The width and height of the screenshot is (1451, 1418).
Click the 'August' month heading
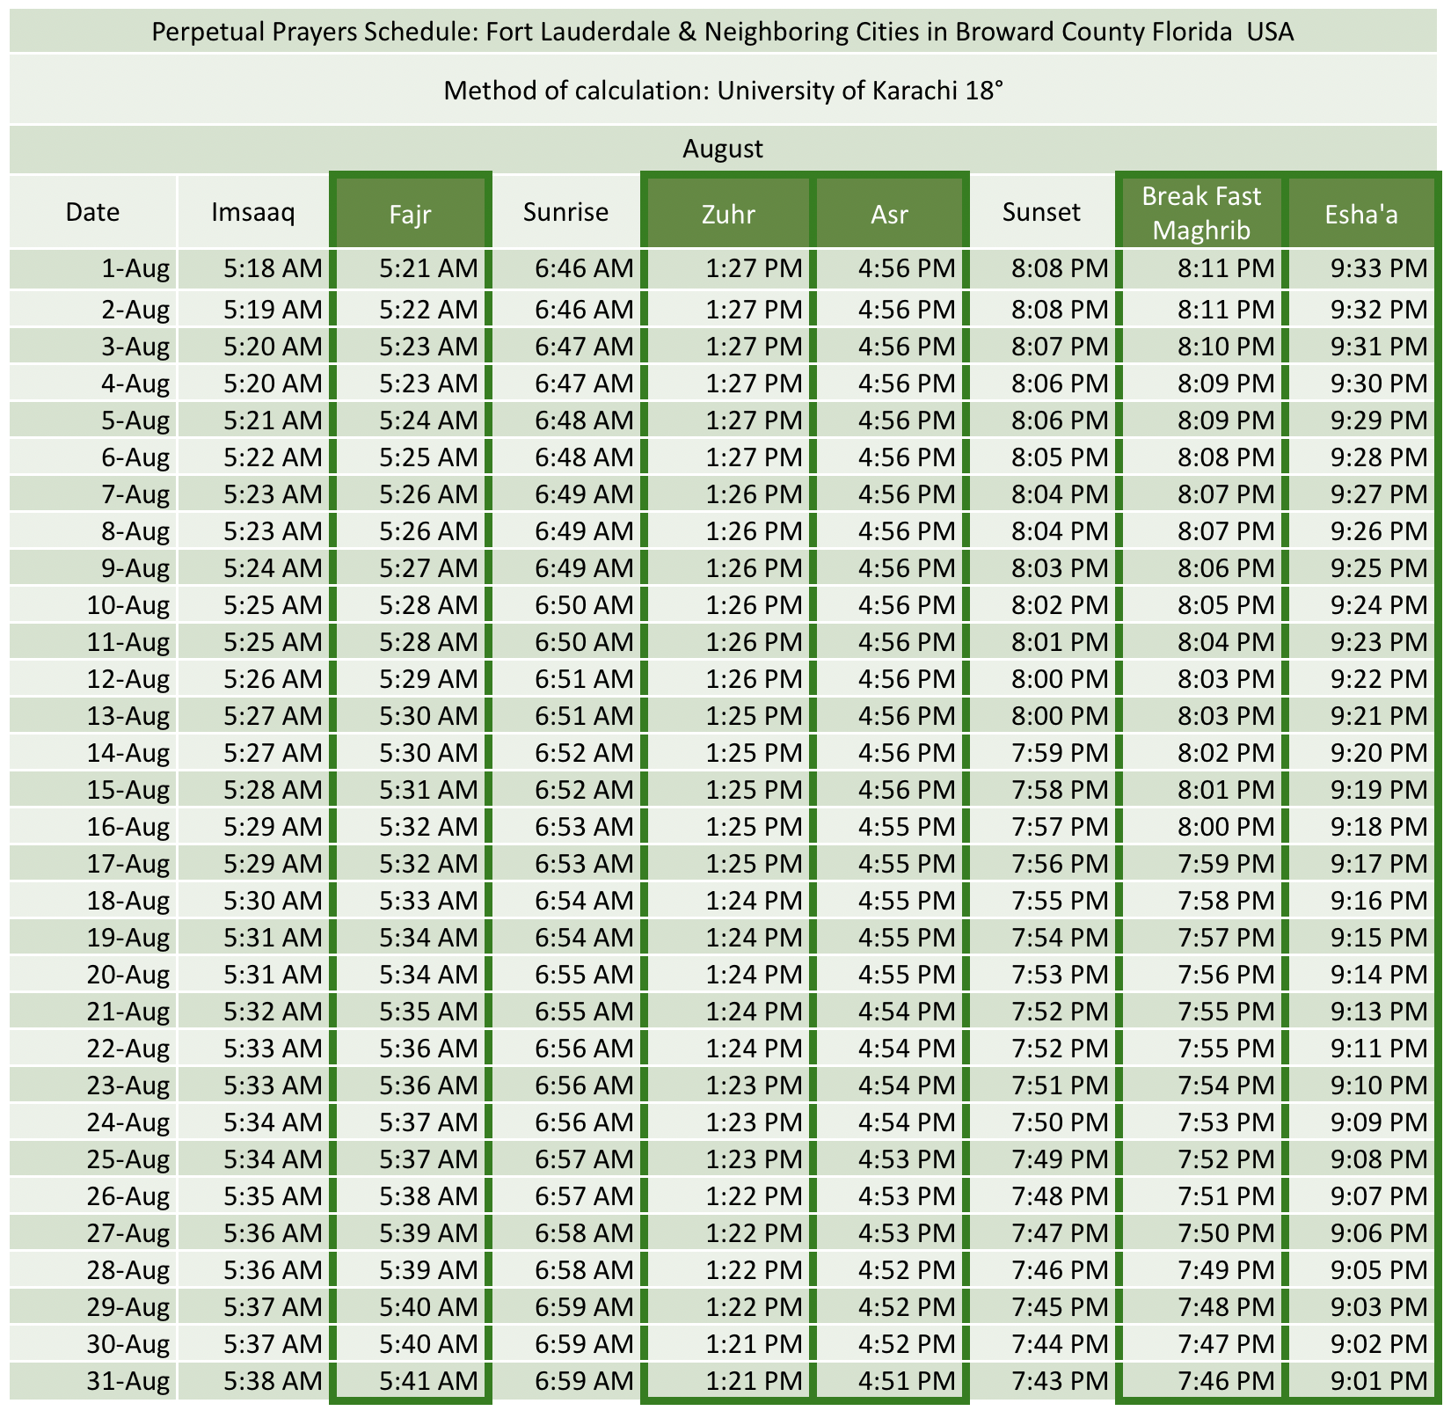[x=723, y=149]
